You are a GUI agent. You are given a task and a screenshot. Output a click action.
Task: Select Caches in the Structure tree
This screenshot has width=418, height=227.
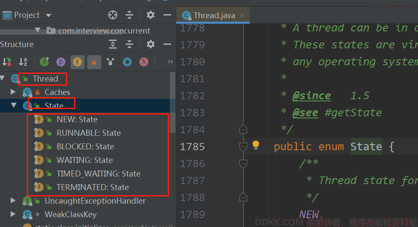57,92
